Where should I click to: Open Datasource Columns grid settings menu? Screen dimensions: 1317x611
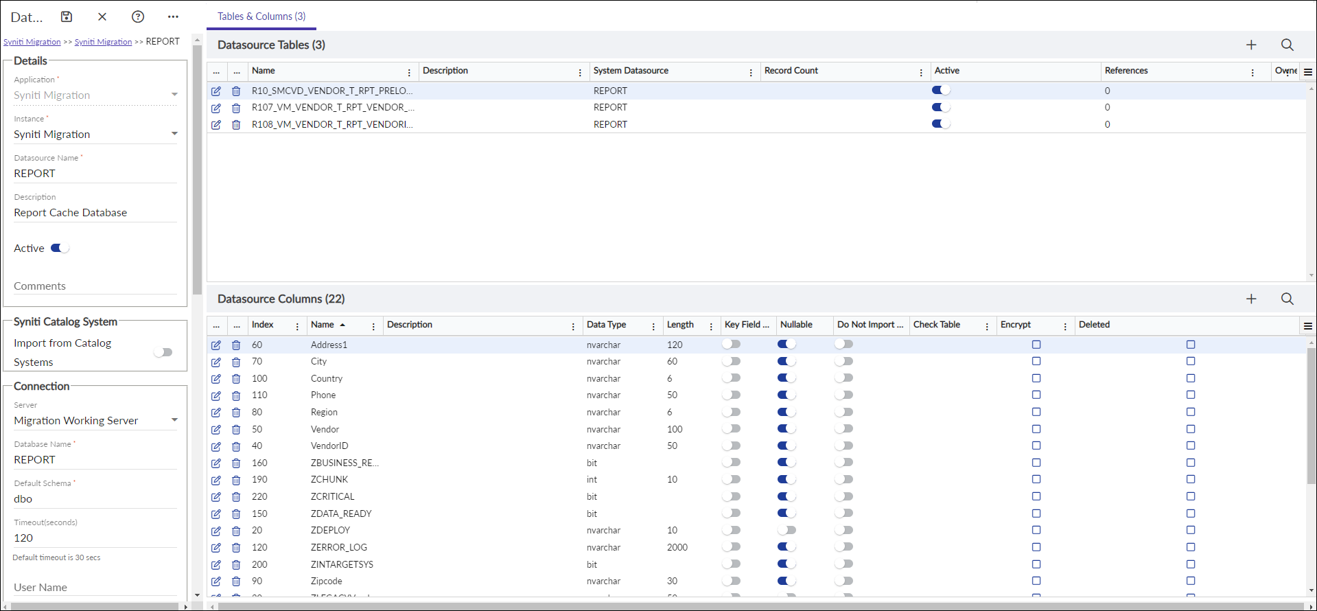tap(1308, 325)
